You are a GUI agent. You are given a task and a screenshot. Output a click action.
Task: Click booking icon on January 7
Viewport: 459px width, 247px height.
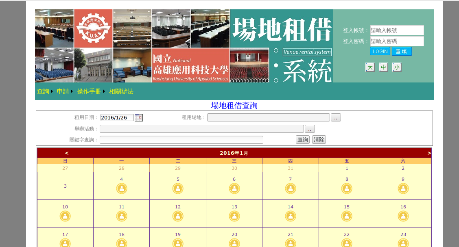tap(291, 188)
